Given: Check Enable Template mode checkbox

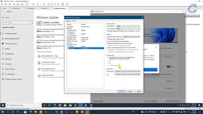Looking at the screenshot, I should click(107, 43).
